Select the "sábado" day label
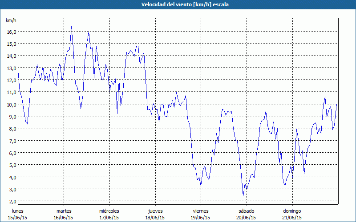This screenshot has height=222, width=356. click(x=246, y=211)
